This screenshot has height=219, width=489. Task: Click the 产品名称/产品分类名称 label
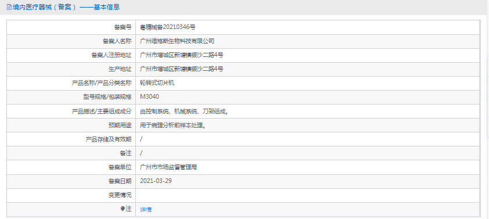[x=102, y=83]
